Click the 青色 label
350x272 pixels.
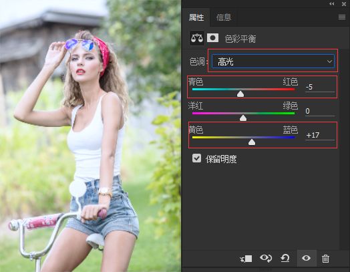(196, 82)
